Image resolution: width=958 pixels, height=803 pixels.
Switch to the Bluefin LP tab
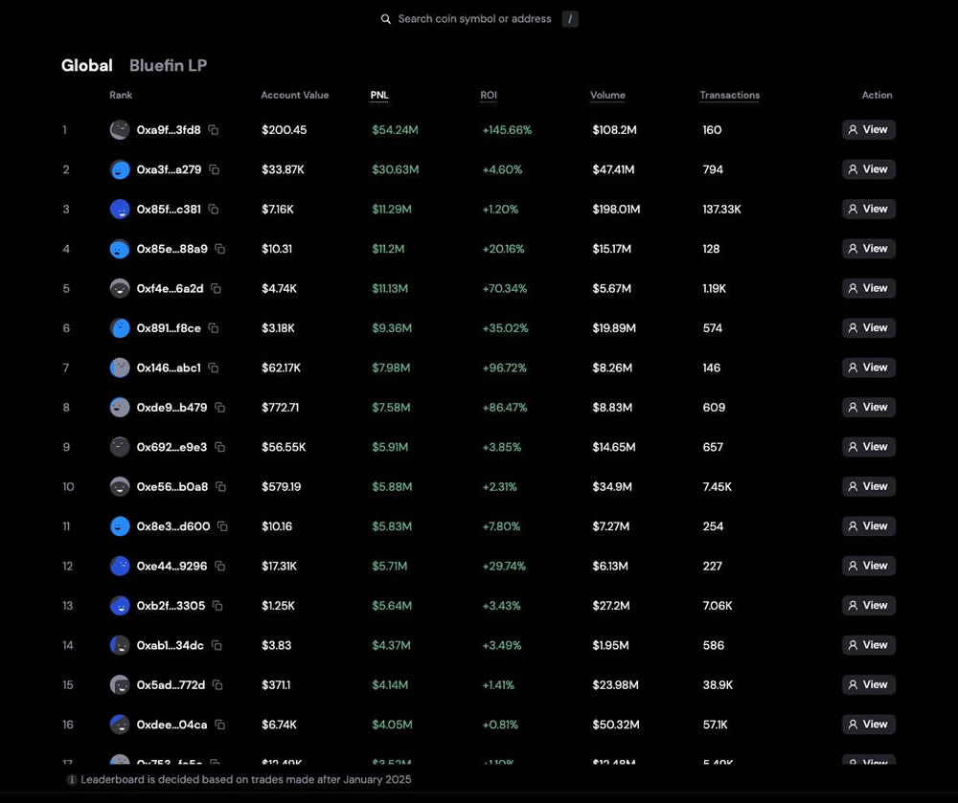168,65
